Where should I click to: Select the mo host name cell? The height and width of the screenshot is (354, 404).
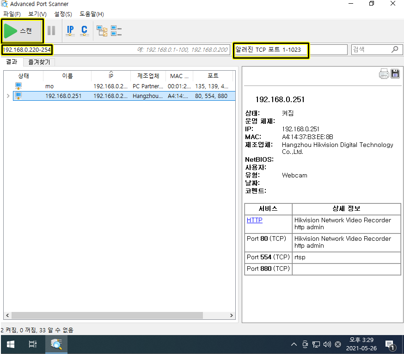49,86
